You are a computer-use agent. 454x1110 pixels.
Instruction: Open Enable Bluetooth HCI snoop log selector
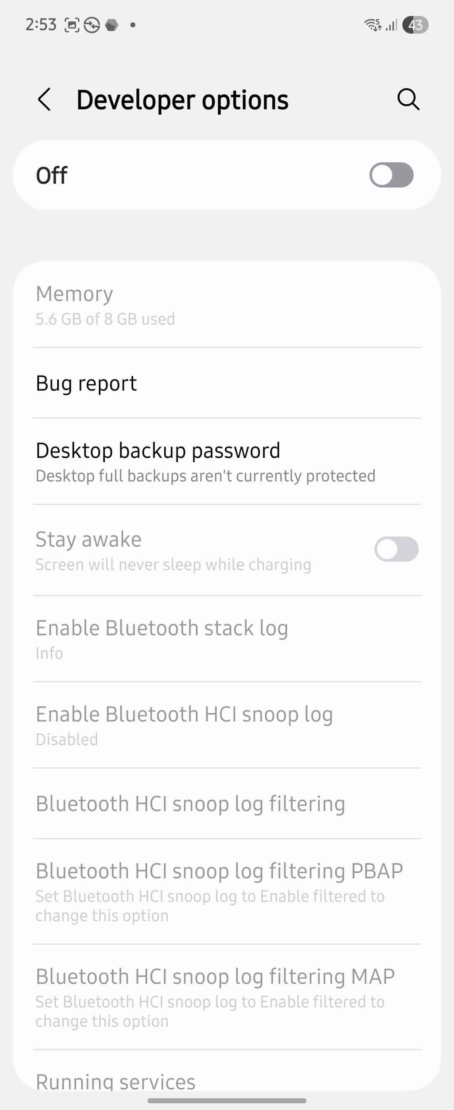(227, 725)
